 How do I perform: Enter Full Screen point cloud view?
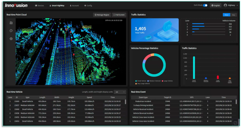point(119,15)
